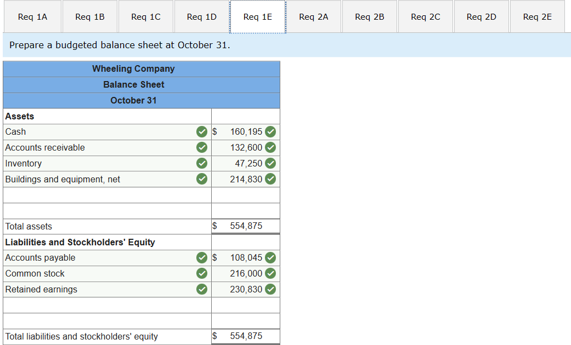Switch to the Req 1A tab
This screenshot has width=571, height=345.
click(x=32, y=16)
